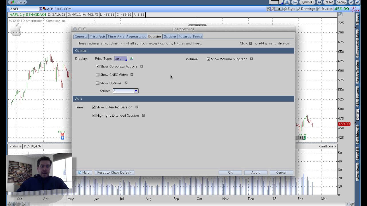Click shortcut icon beside Show Extended Session
This screenshot has height=206, width=367.
[x=137, y=107]
